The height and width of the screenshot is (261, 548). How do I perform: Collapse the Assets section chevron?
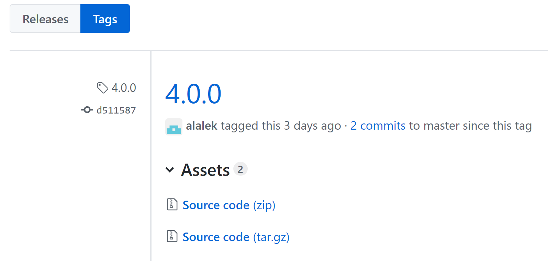pyautogui.click(x=170, y=169)
